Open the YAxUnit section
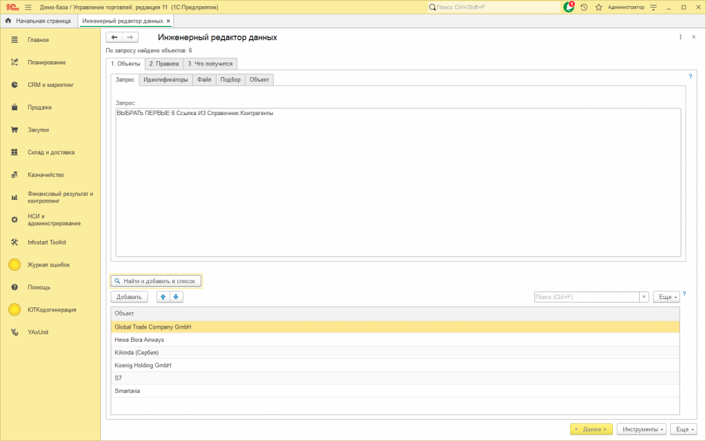The width and height of the screenshot is (706, 441). tap(38, 332)
